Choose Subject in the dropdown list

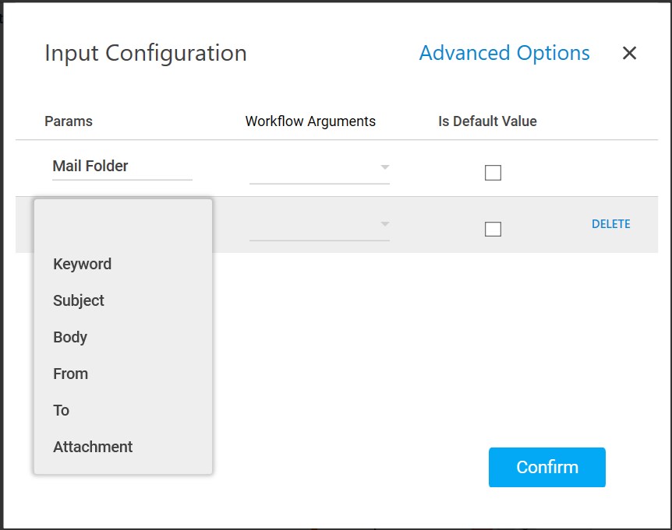pyautogui.click(x=79, y=300)
